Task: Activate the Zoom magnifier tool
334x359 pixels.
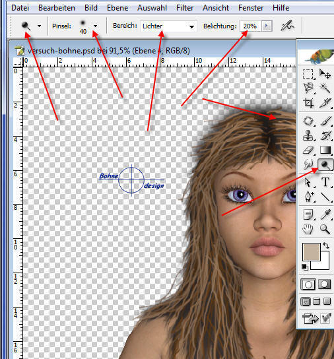Action: coord(325,229)
